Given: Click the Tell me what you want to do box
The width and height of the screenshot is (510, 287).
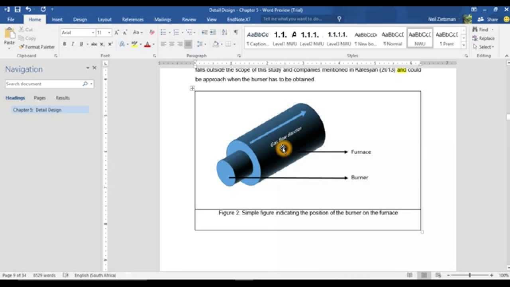Looking at the screenshot, I should pos(298,19).
